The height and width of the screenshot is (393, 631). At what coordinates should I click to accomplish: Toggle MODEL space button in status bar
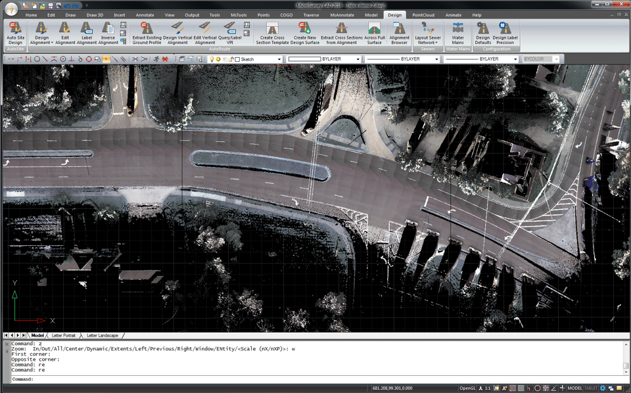pyautogui.click(x=574, y=388)
